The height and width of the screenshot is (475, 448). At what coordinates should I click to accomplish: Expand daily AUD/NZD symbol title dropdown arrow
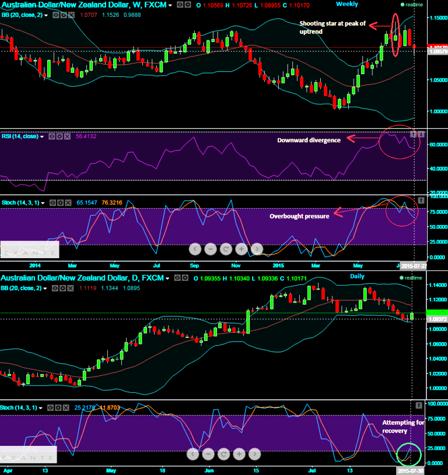167,279
